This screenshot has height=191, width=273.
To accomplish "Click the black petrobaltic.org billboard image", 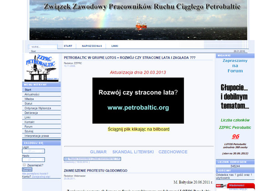I will click(x=138, y=101).
